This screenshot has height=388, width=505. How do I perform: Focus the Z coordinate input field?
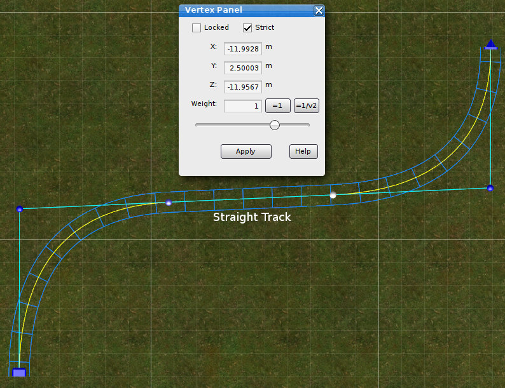[x=242, y=86]
